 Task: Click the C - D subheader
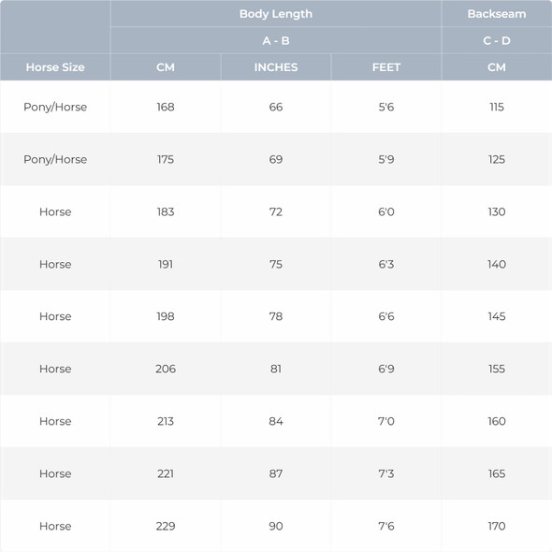pos(497,40)
